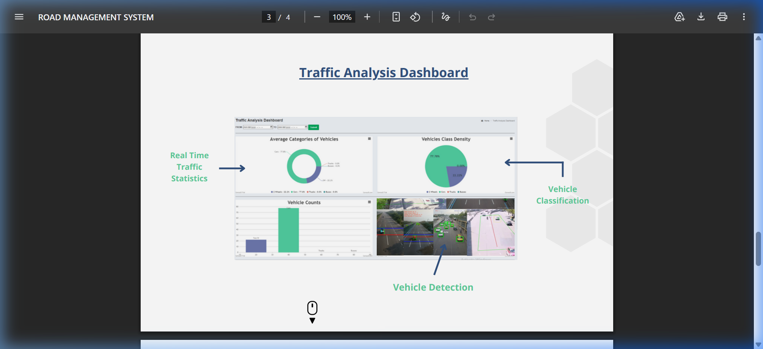The width and height of the screenshot is (763, 349).
Task: Select the draw annotation tool
Action: point(445,17)
